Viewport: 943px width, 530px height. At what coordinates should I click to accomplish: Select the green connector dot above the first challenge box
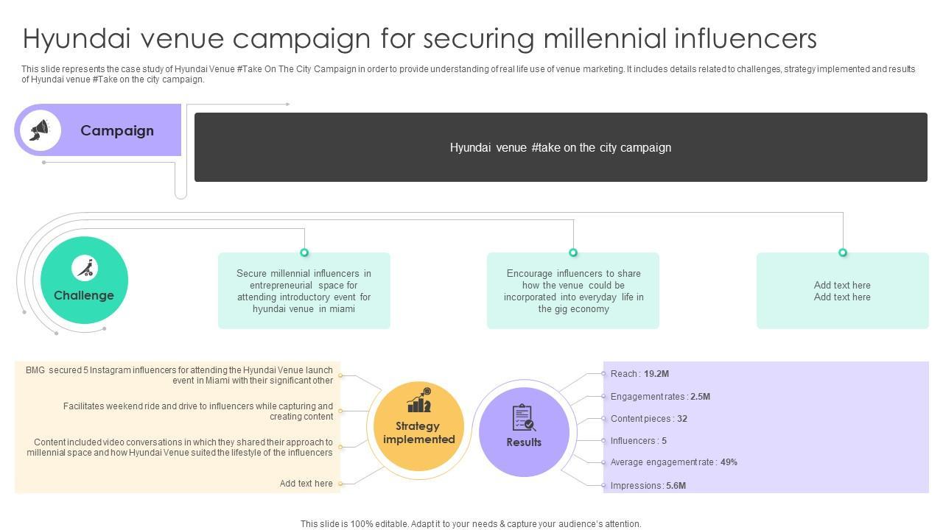[x=304, y=252]
